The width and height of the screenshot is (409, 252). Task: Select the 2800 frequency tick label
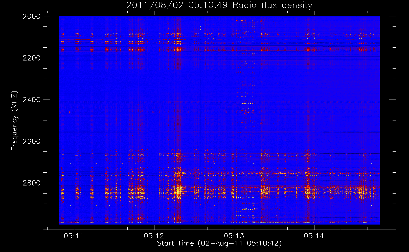[x=32, y=183]
